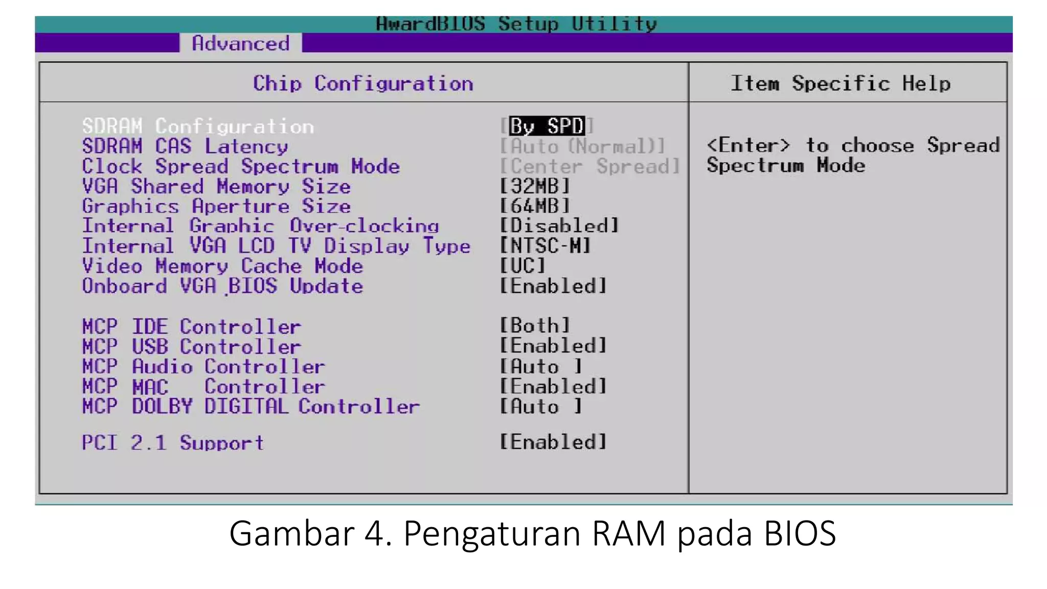The image size is (1047, 589).
Task: Open the Center Spread value
Action: [589, 166]
